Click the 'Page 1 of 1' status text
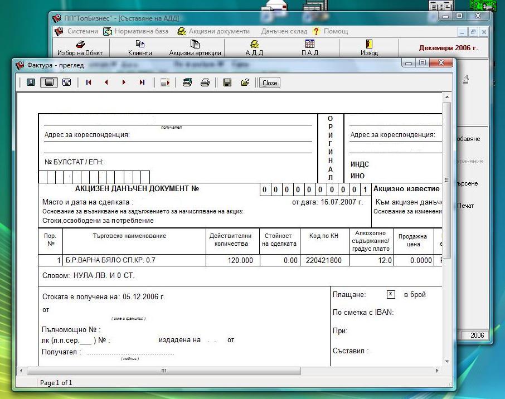This screenshot has height=399, width=505. click(56, 383)
